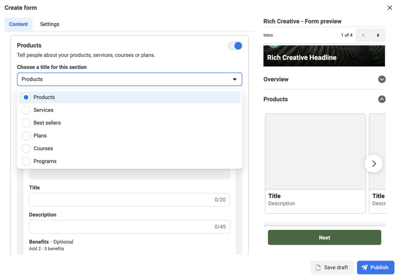Expand the Overview section in the form preview
This screenshot has width=398, height=276.
[x=382, y=79]
